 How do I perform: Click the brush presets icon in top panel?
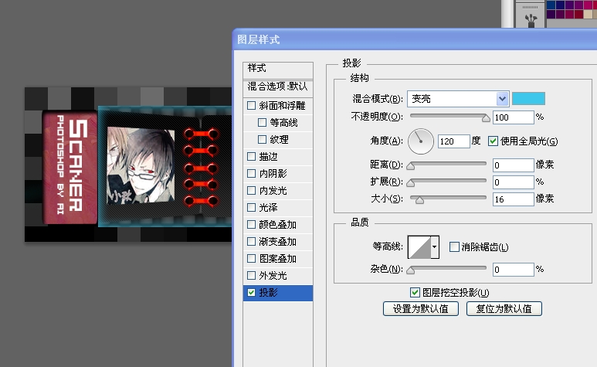[531, 20]
